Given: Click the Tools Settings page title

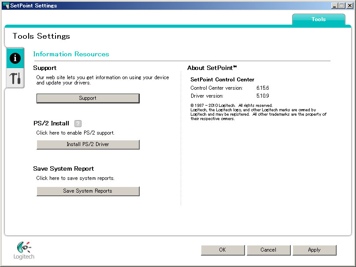Looking at the screenshot, I should click(x=41, y=36).
